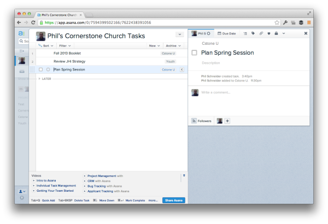This screenshot has width=328, height=224.
Task: Open more actions chevron in task pane
Action: tap(284, 33)
